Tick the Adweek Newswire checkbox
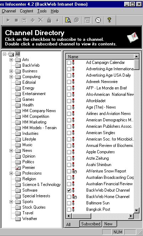 [x=69, y=82]
